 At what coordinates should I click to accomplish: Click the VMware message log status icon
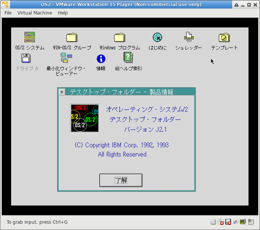[251, 222]
